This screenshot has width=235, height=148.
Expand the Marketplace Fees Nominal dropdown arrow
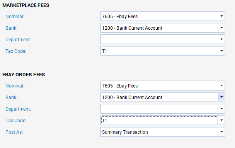(221, 16)
